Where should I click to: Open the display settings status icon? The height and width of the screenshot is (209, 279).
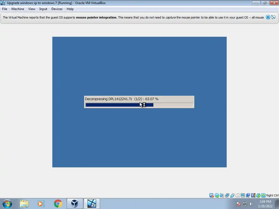(242, 195)
